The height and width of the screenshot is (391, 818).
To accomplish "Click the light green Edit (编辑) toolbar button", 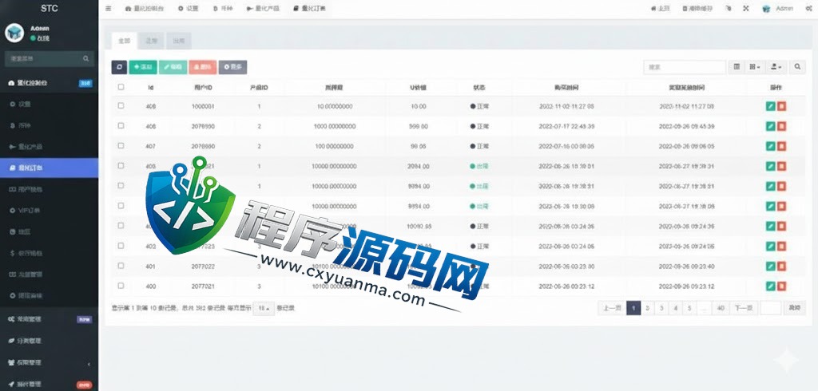I will [173, 67].
